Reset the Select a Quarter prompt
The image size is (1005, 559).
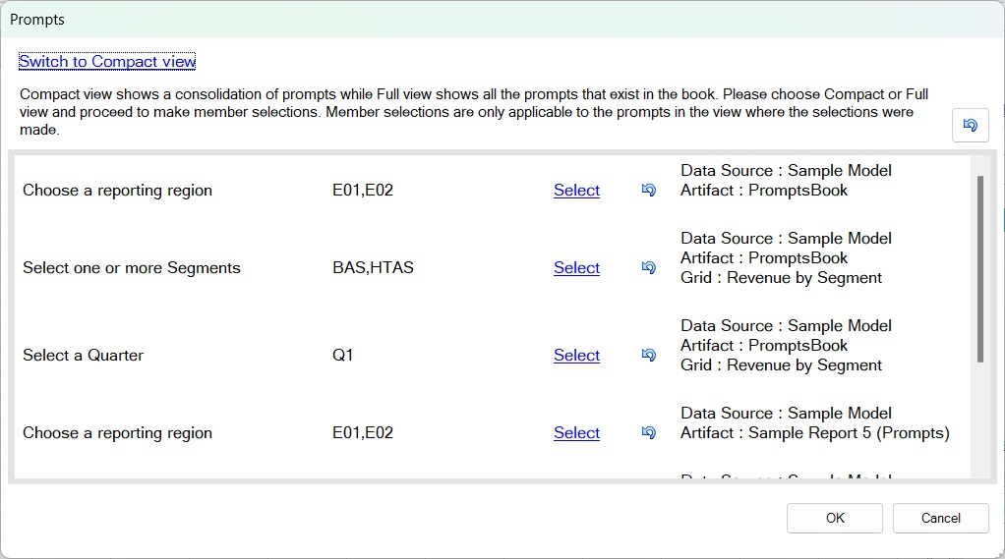click(x=648, y=356)
